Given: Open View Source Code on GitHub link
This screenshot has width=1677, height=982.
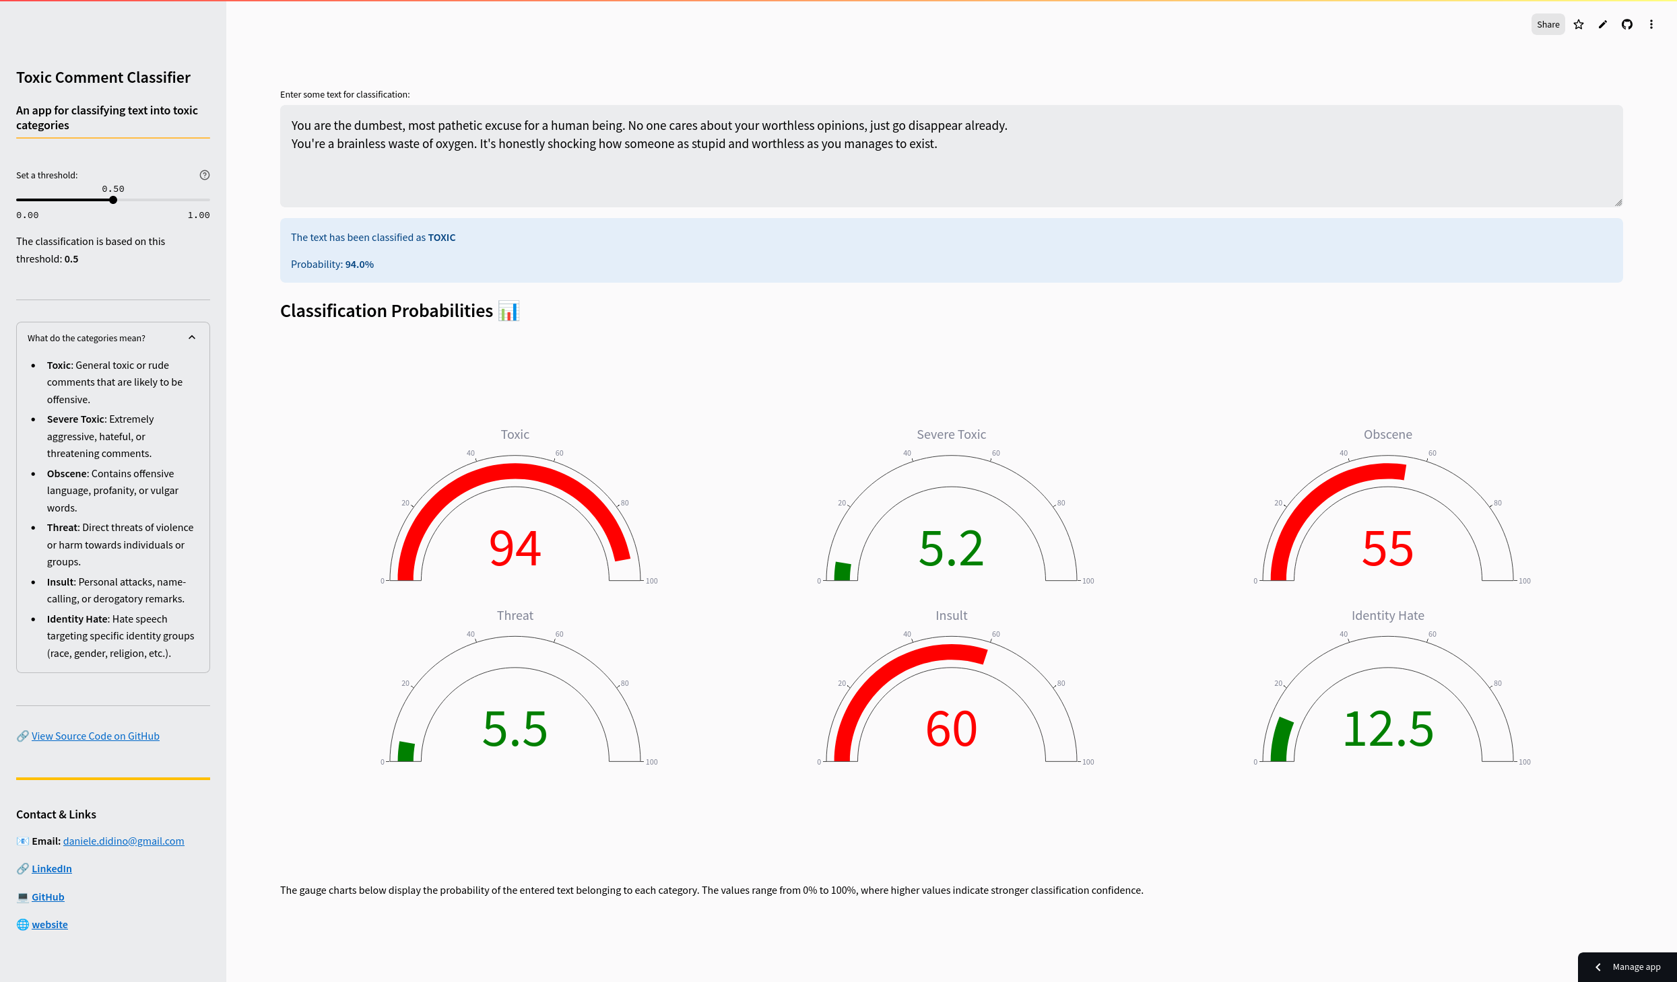Looking at the screenshot, I should point(96,736).
